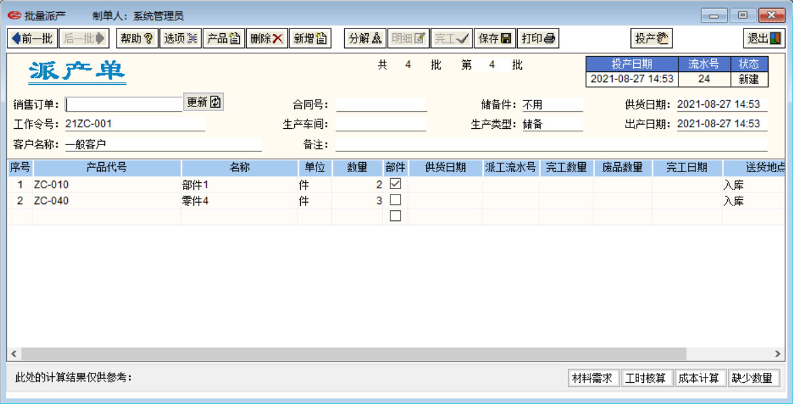Click 投产日期 value 2021-08-27 14:53
Screen dimensions: 793x404
point(632,79)
